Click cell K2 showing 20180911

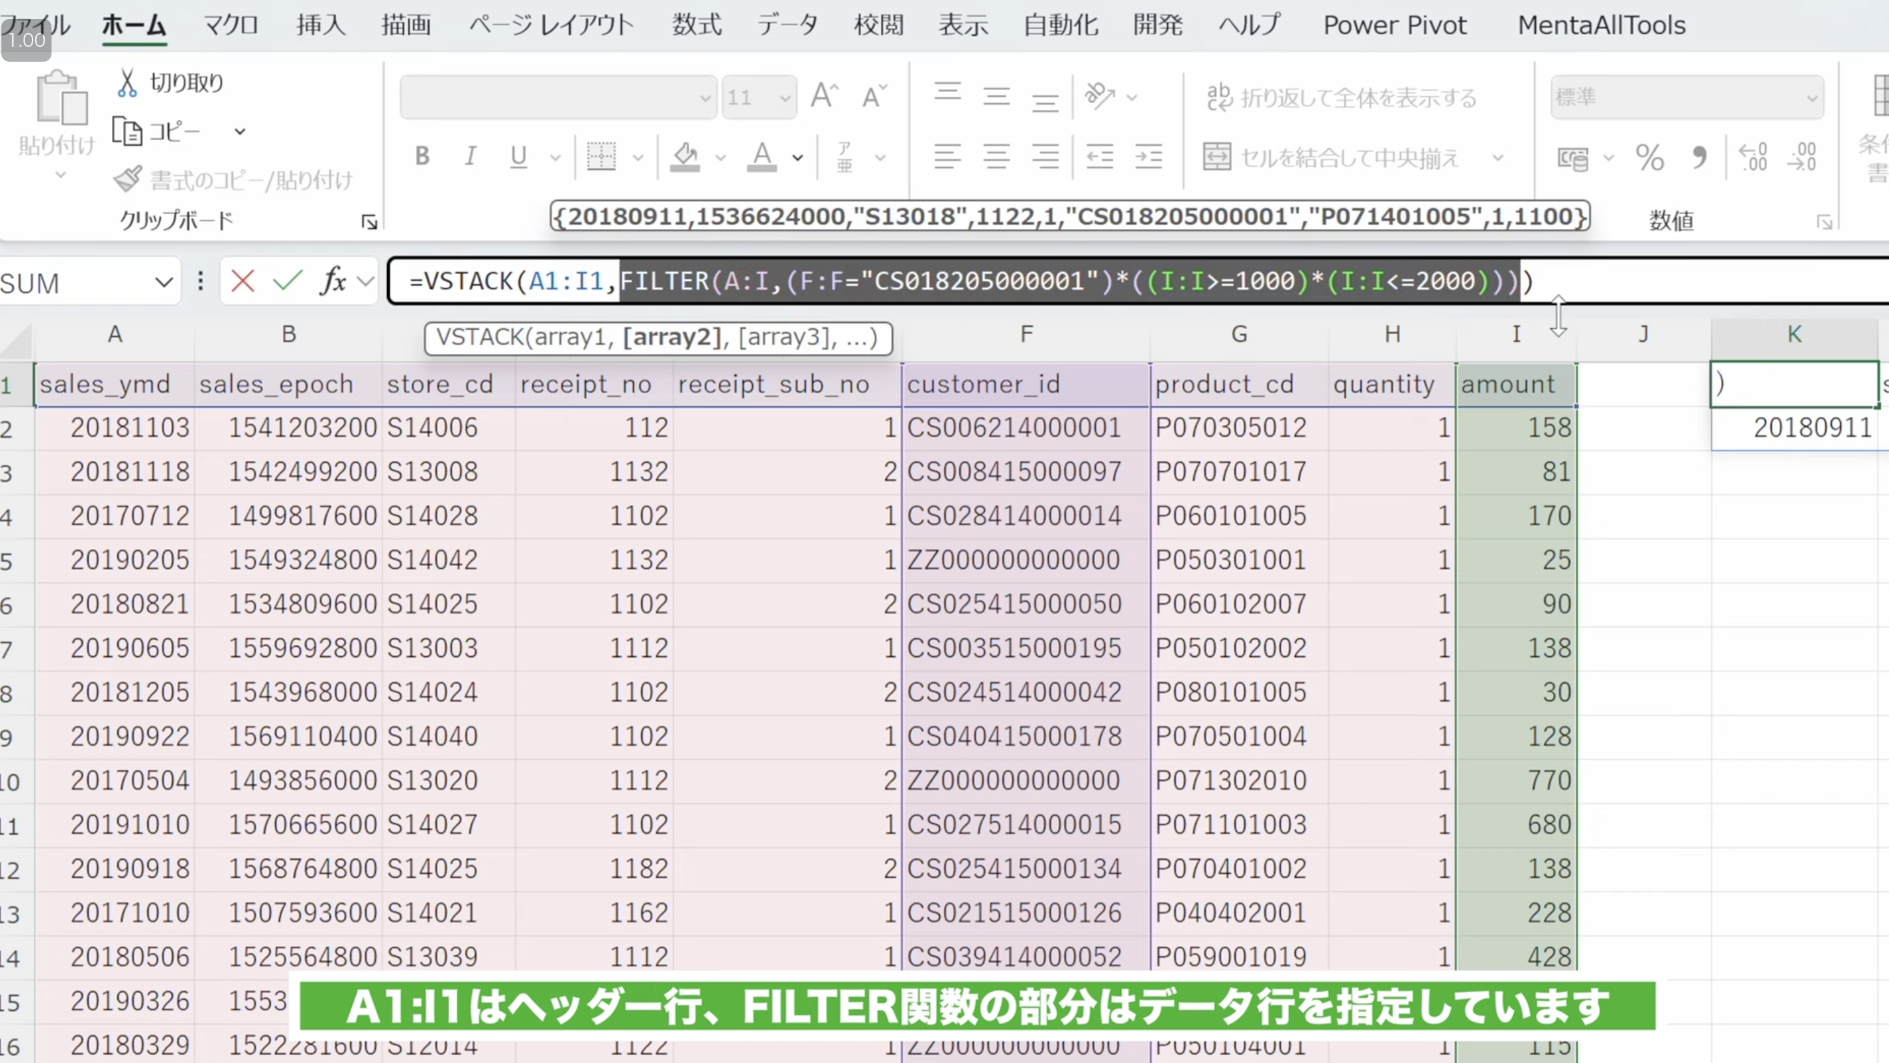click(x=1793, y=428)
